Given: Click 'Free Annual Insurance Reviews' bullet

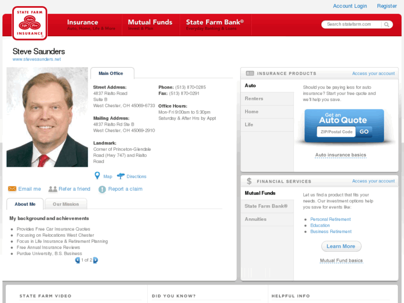Looking at the screenshot, I should pyautogui.click(x=48, y=247).
